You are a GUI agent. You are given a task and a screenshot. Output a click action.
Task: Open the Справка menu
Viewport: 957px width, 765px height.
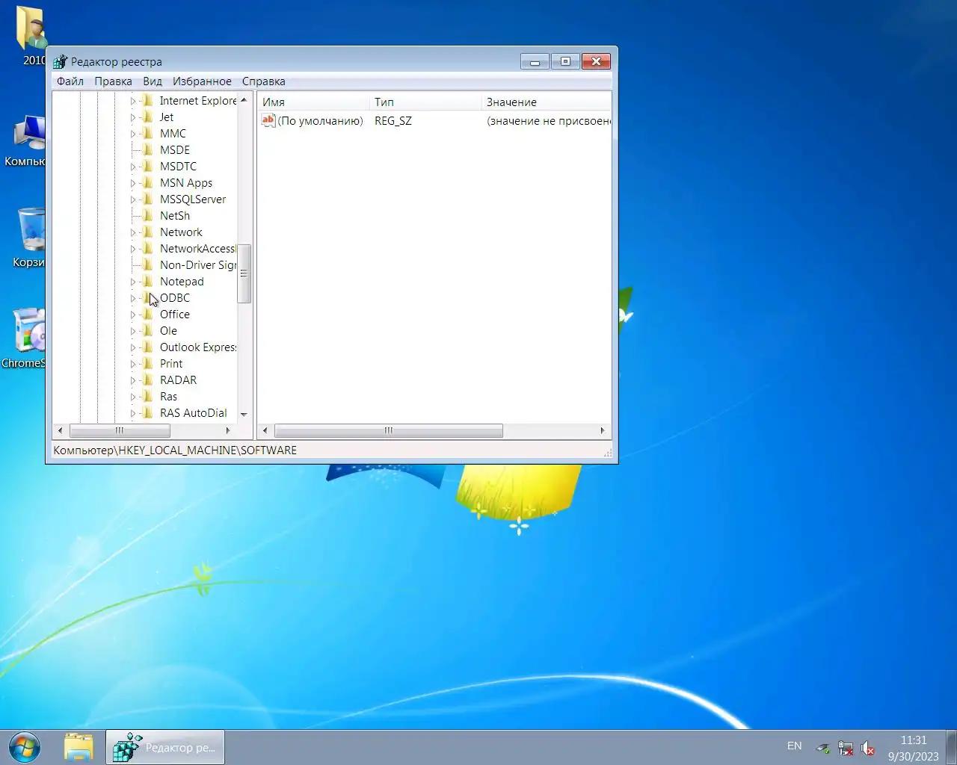pos(263,81)
